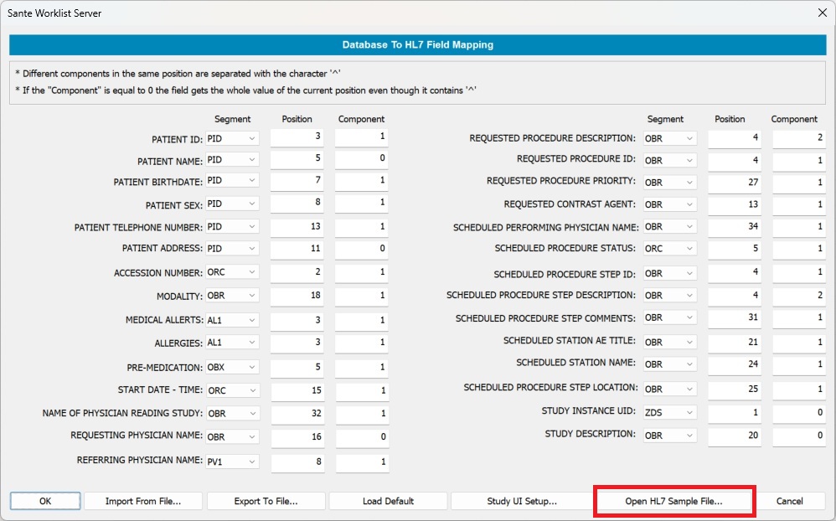Click Requesting Physician Name component field
Screen dimensions: 836x521
(363, 438)
